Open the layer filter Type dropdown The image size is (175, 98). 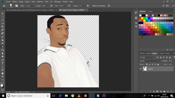(147, 57)
